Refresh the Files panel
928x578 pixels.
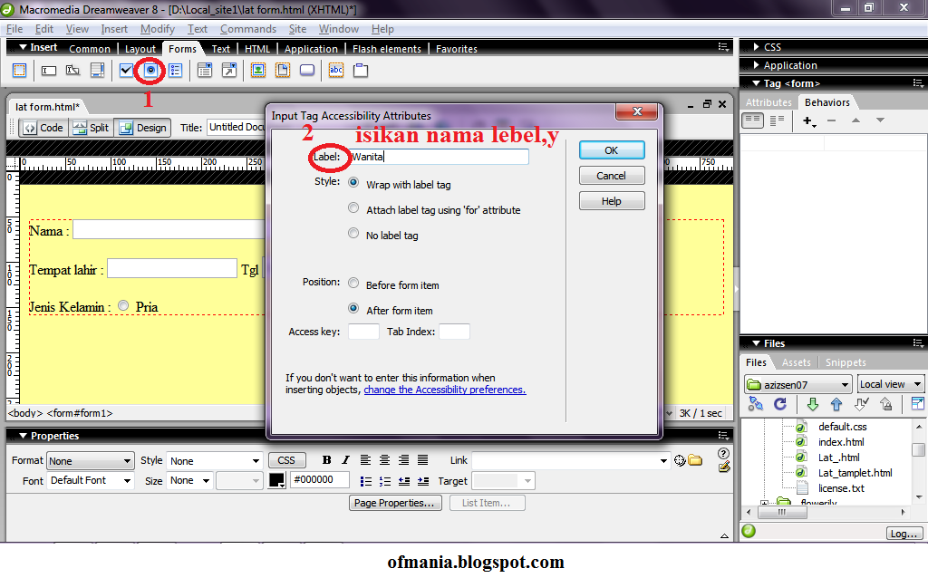pyautogui.click(x=780, y=404)
